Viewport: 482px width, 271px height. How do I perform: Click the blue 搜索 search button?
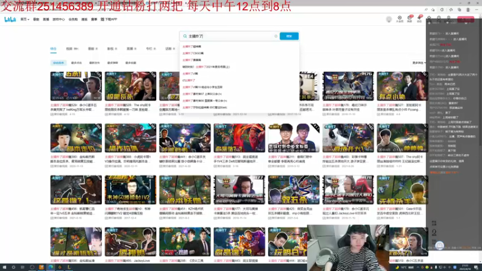pyautogui.click(x=289, y=36)
